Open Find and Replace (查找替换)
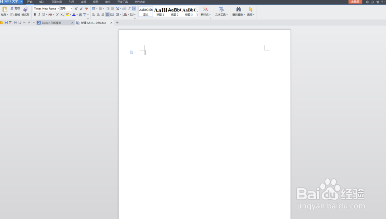This screenshot has width=386, height=219. pos(238,12)
